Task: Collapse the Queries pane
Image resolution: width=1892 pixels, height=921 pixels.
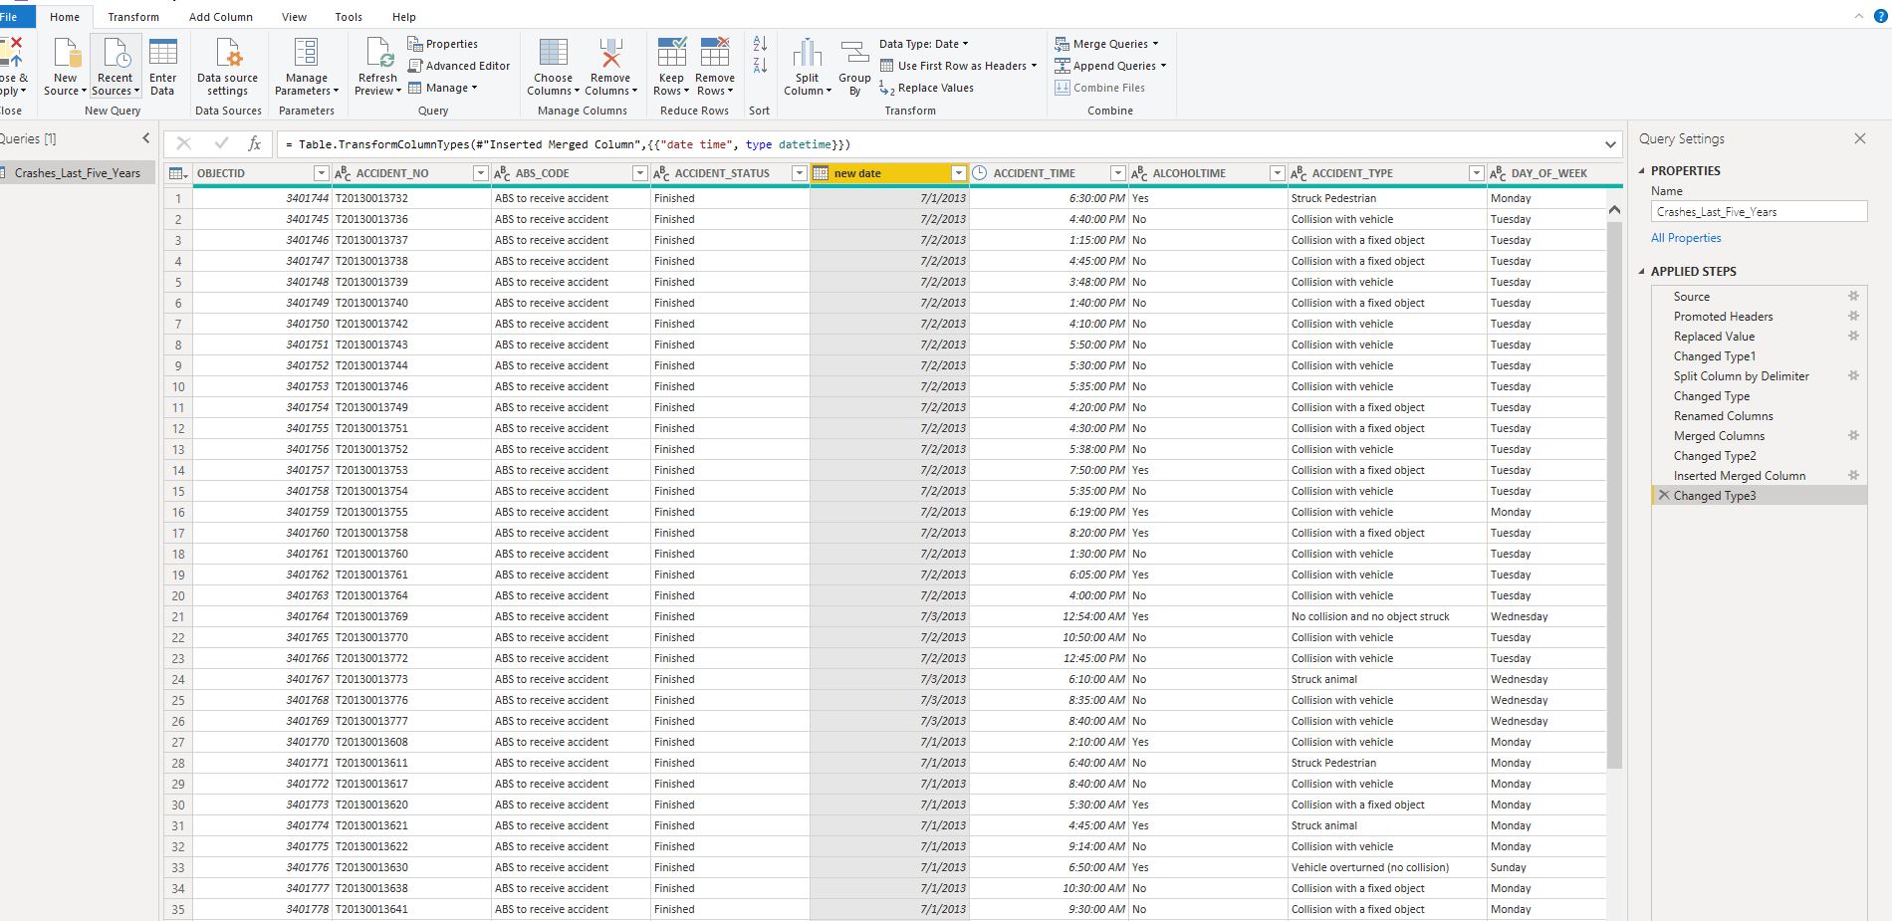Action: click(146, 138)
